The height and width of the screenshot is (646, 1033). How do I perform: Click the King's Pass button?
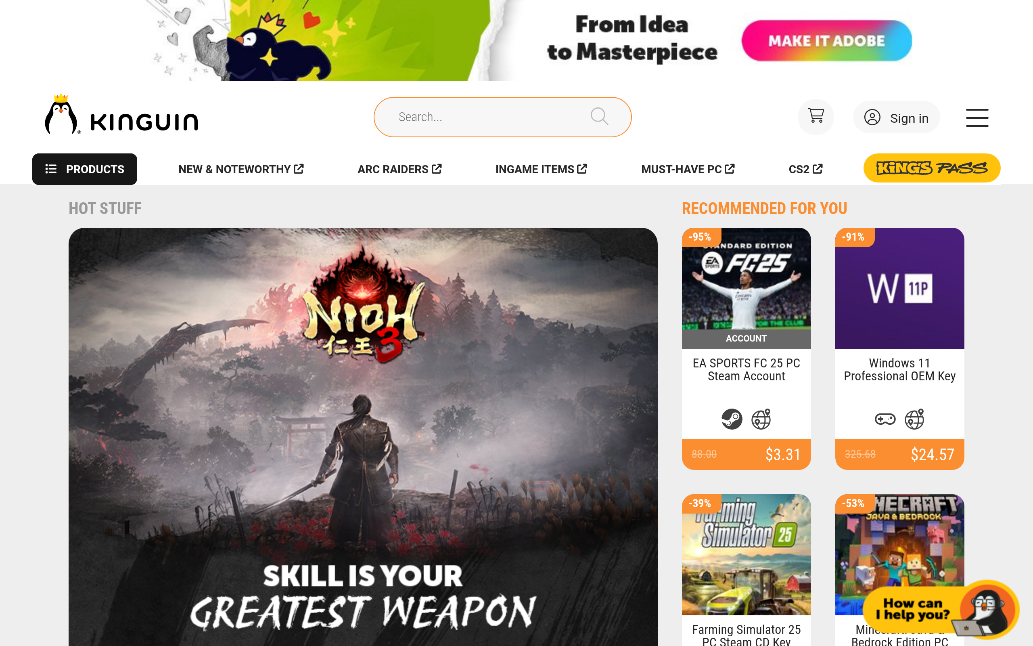pyautogui.click(x=932, y=168)
